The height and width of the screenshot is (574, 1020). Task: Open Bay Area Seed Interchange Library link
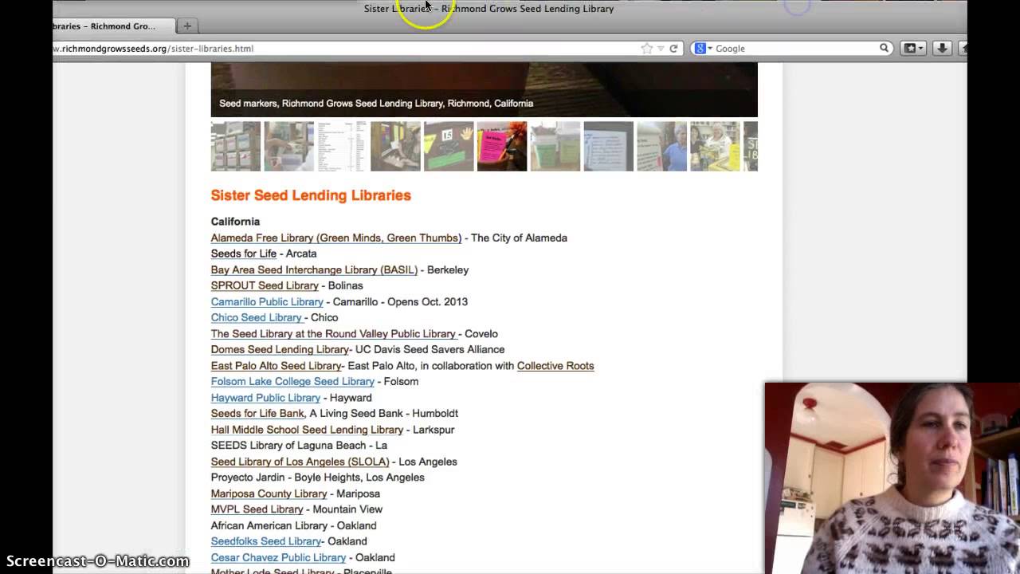[314, 269]
